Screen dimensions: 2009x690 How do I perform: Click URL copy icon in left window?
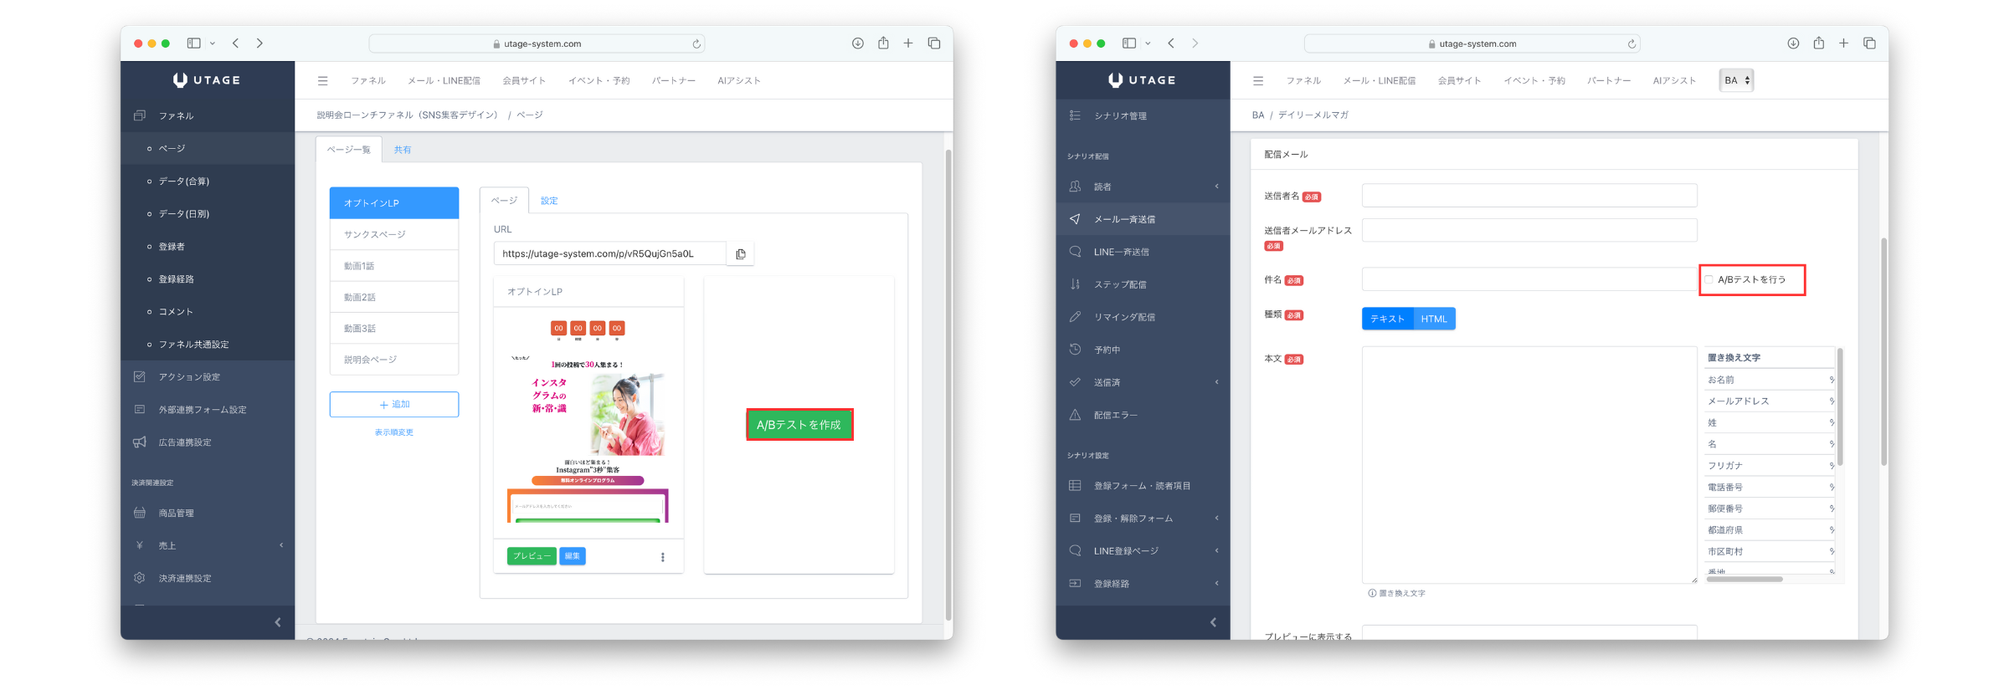(741, 254)
